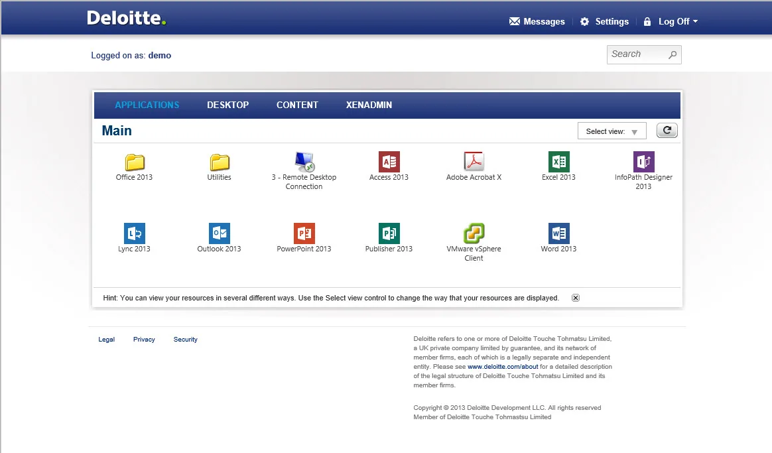
Task: Click the Office 2013 label
Action: click(x=135, y=177)
